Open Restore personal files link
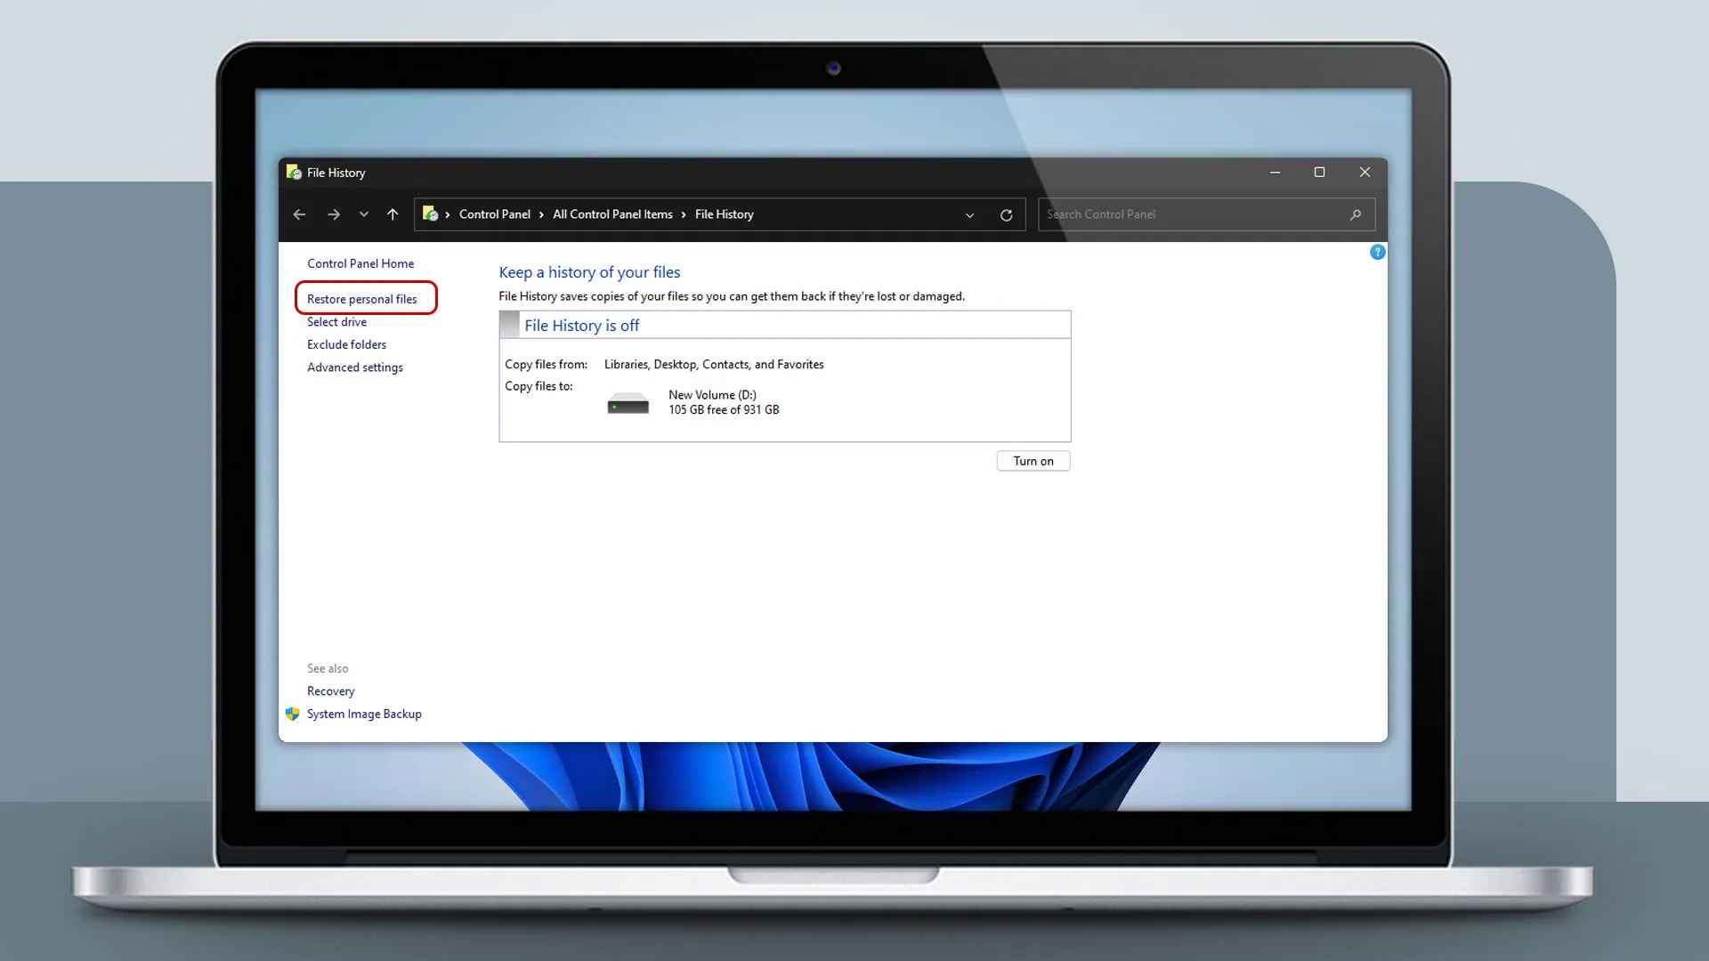 (361, 299)
